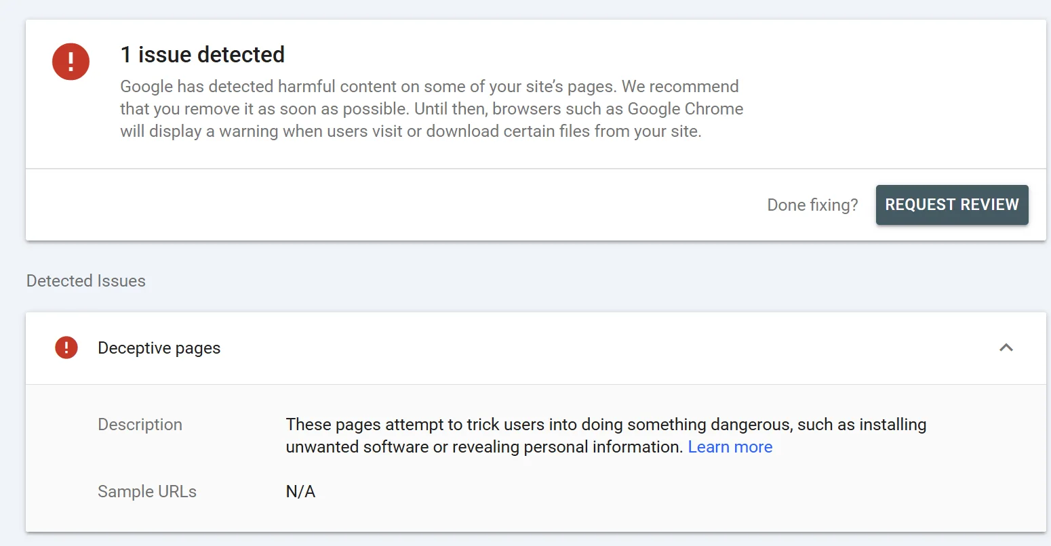
Task: Click the "N/A" sample URLs value
Action: [300, 492]
